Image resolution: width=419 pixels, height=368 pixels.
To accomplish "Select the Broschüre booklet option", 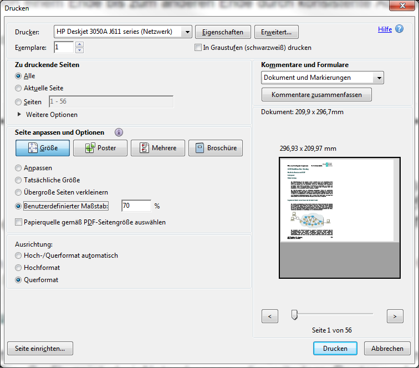I will pyautogui.click(x=215, y=148).
